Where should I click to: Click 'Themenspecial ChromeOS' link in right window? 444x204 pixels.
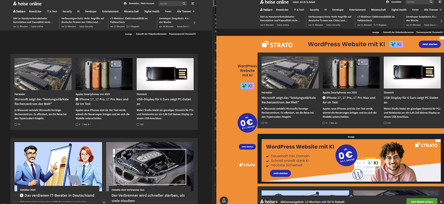(x=429, y=32)
